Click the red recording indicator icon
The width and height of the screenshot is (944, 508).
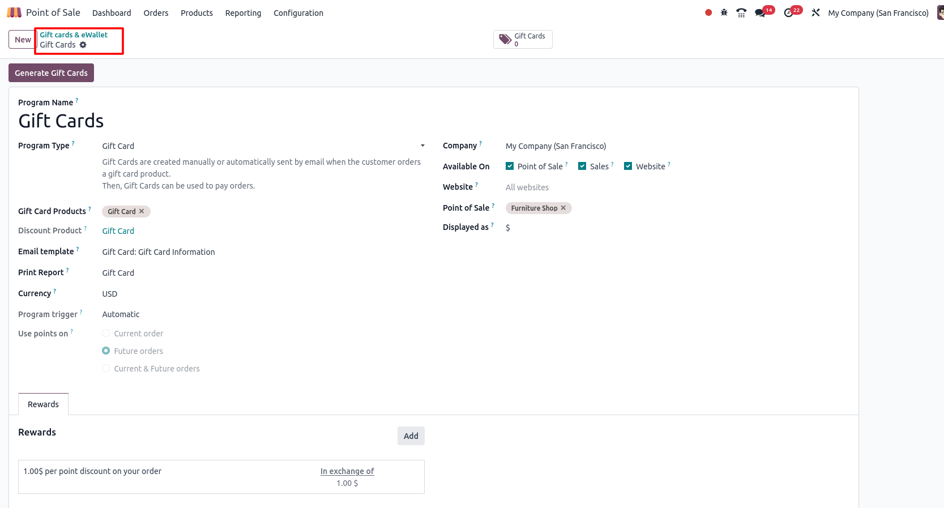coord(708,12)
